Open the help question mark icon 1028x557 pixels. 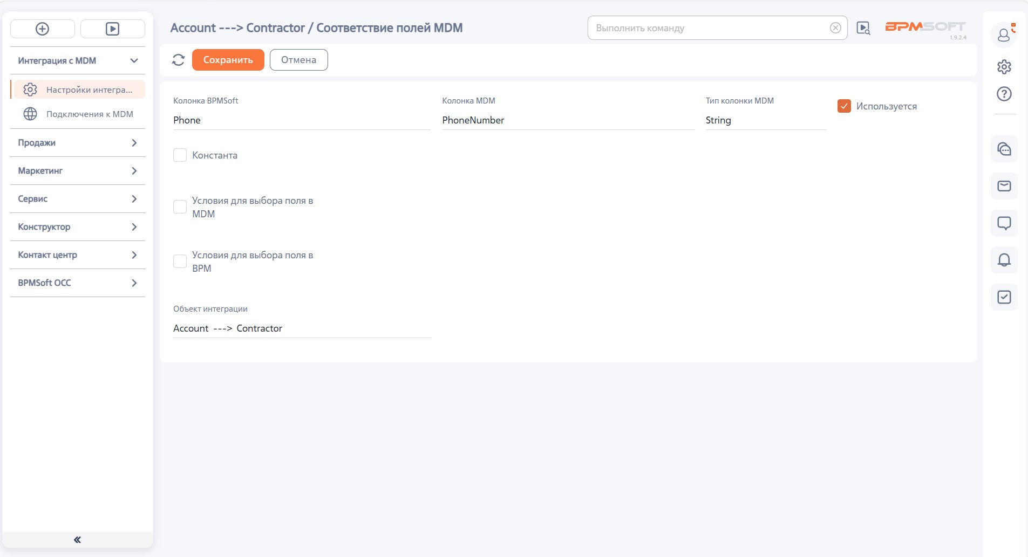pyautogui.click(x=1004, y=94)
